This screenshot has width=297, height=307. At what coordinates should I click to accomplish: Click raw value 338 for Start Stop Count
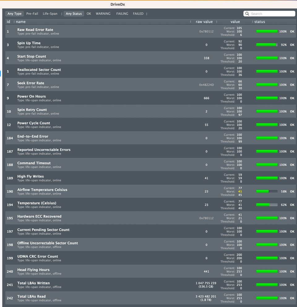206,58
